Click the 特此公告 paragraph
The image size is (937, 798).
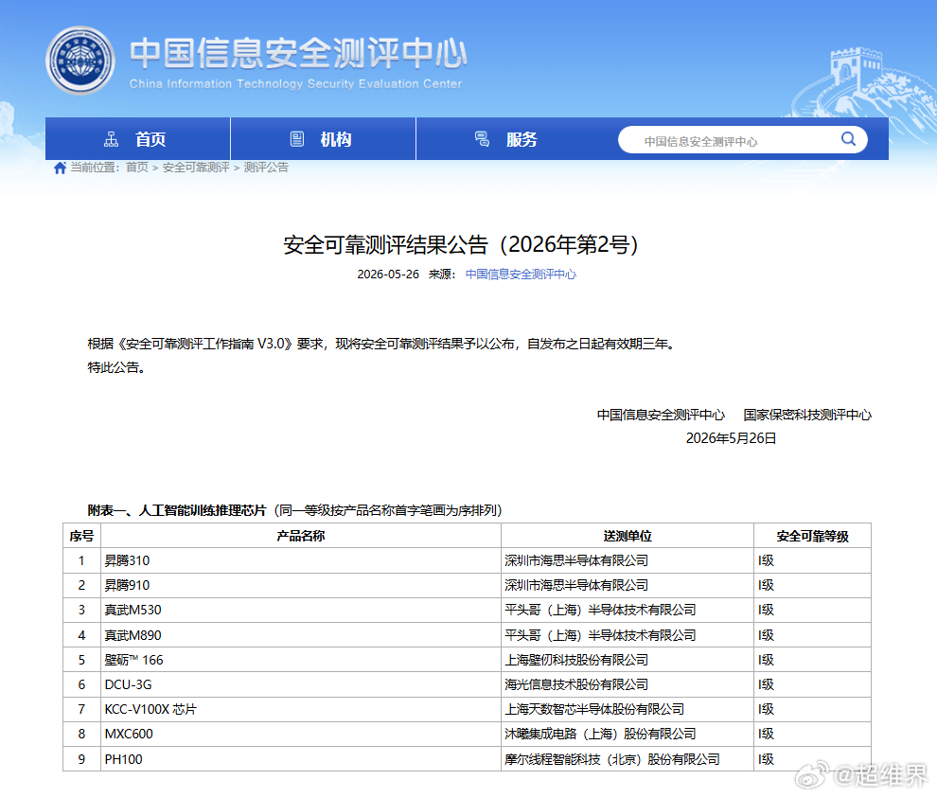pos(115,367)
